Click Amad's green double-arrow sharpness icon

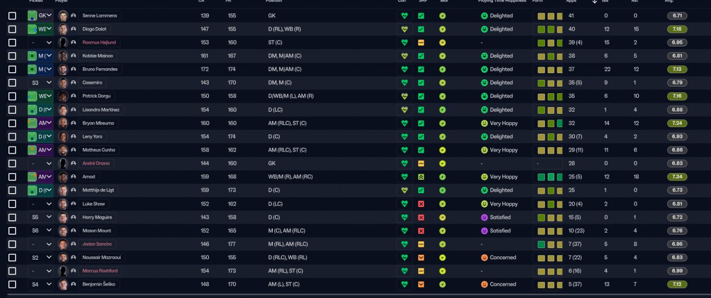click(x=421, y=176)
